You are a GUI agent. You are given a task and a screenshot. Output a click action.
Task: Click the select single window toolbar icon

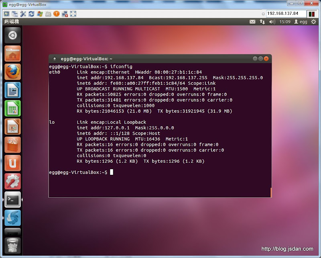click(15, 14)
